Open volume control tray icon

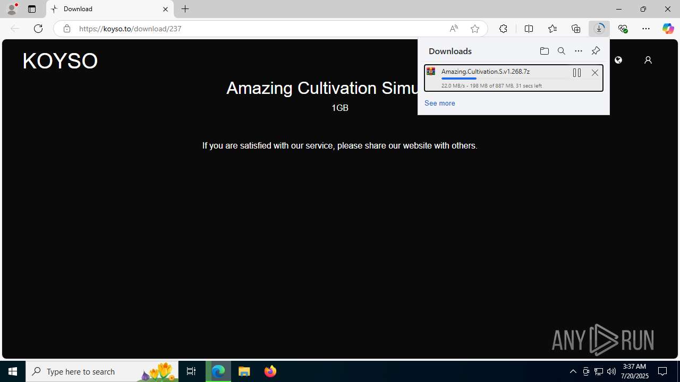611,371
